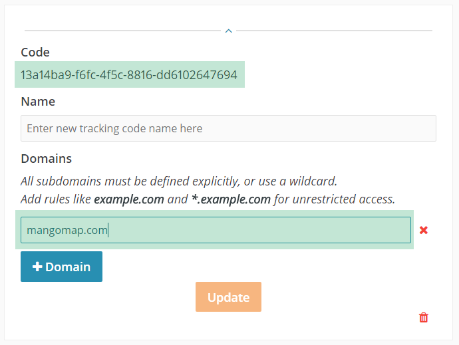This screenshot has height=345, width=459.
Task: Click the Domains heading
Action: 47,159
